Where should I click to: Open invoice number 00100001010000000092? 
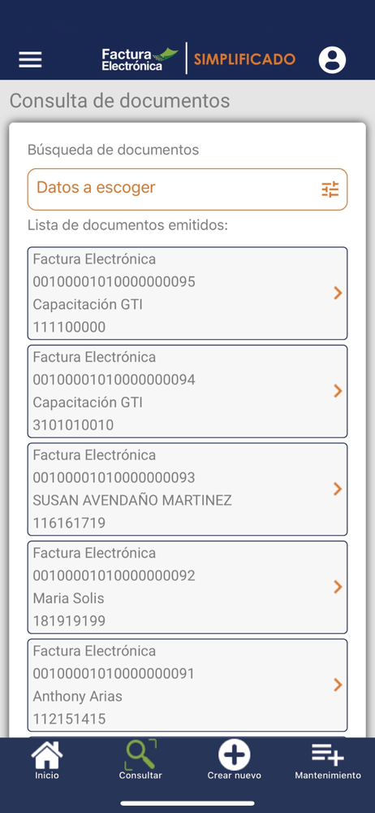click(x=187, y=587)
